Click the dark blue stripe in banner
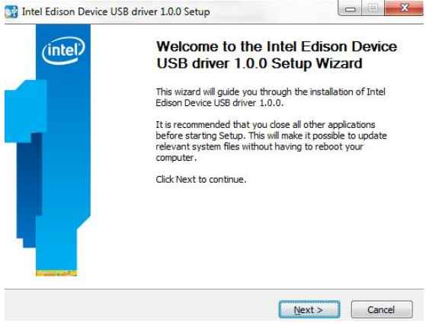This screenshot has height=323, width=426. (30, 187)
